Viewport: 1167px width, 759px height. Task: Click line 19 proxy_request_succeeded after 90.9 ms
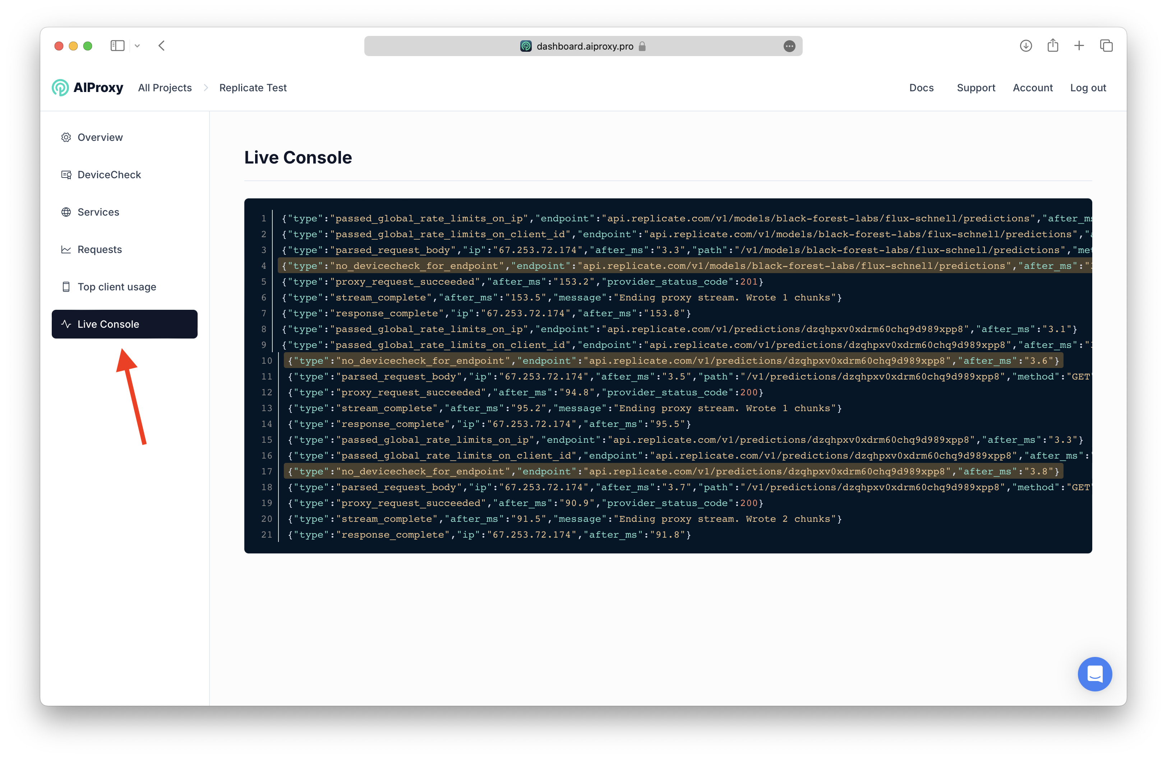tap(525, 503)
